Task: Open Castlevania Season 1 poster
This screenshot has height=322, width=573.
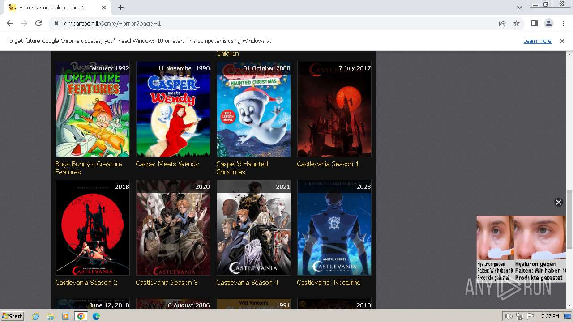Action: [x=334, y=109]
